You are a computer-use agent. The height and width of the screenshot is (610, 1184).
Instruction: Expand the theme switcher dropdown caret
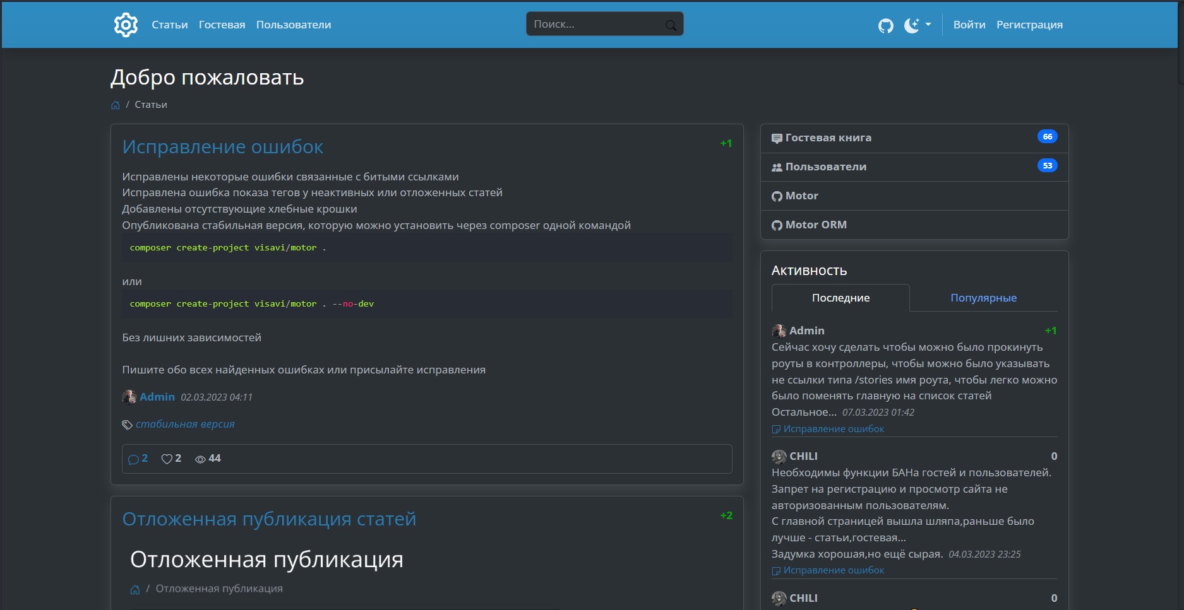coord(928,25)
